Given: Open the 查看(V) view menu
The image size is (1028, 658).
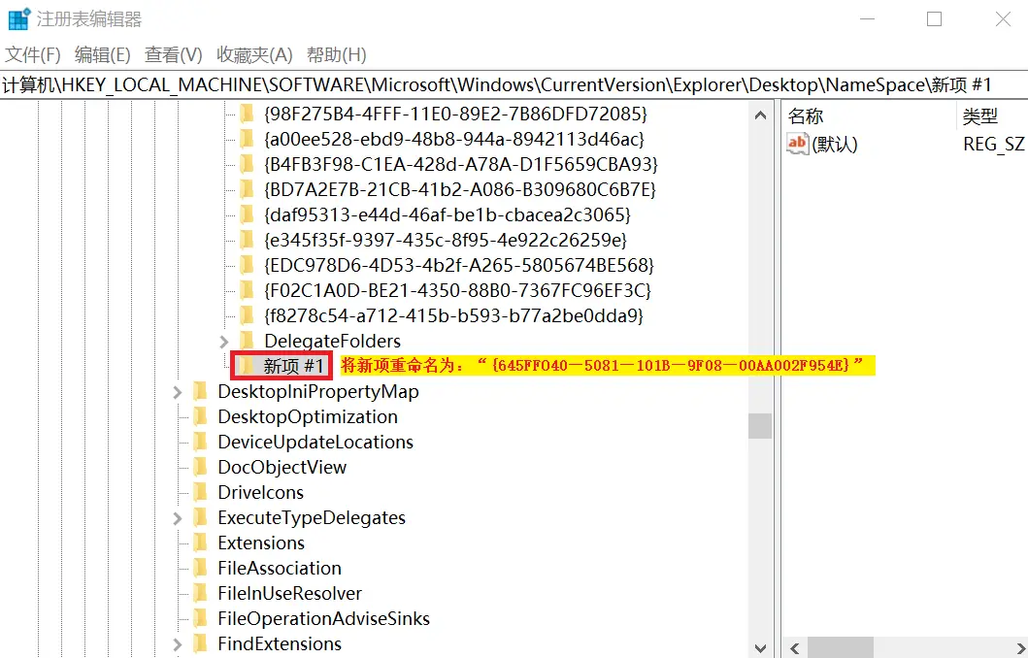Looking at the screenshot, I should tap(173, 54).
